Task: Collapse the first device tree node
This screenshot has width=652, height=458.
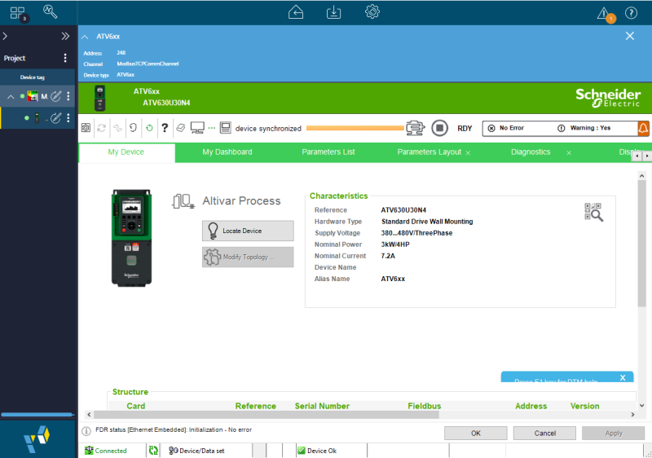Action: 11,96
